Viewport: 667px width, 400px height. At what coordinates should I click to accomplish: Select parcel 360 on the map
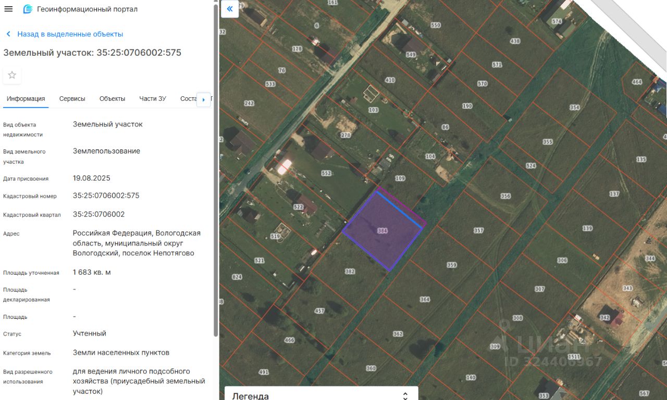point(371,368)
